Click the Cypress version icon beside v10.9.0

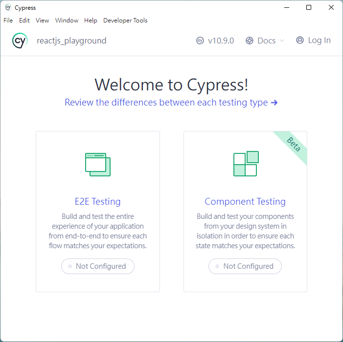(x=200, y=41)
